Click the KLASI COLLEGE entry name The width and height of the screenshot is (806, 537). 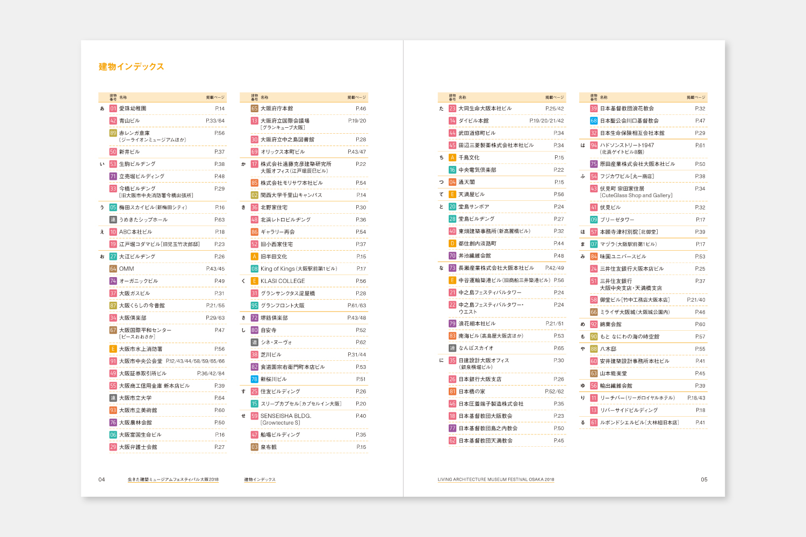[x=283, y=281]
